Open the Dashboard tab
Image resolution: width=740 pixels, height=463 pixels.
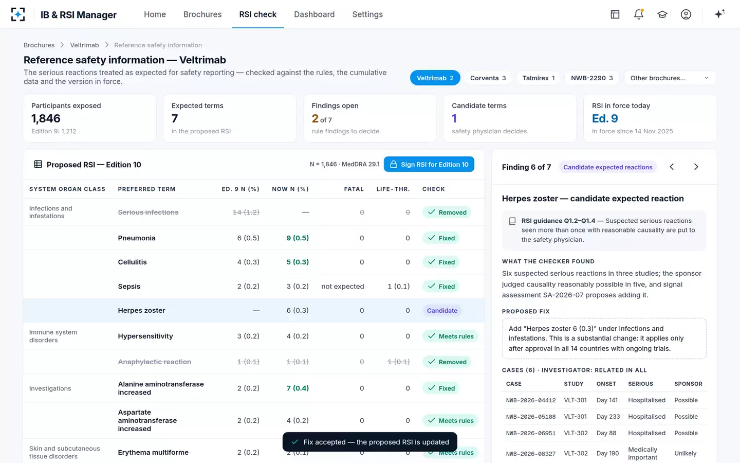point(314,14)
